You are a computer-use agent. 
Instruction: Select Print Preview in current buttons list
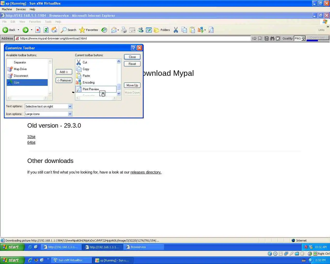point(96,89)
